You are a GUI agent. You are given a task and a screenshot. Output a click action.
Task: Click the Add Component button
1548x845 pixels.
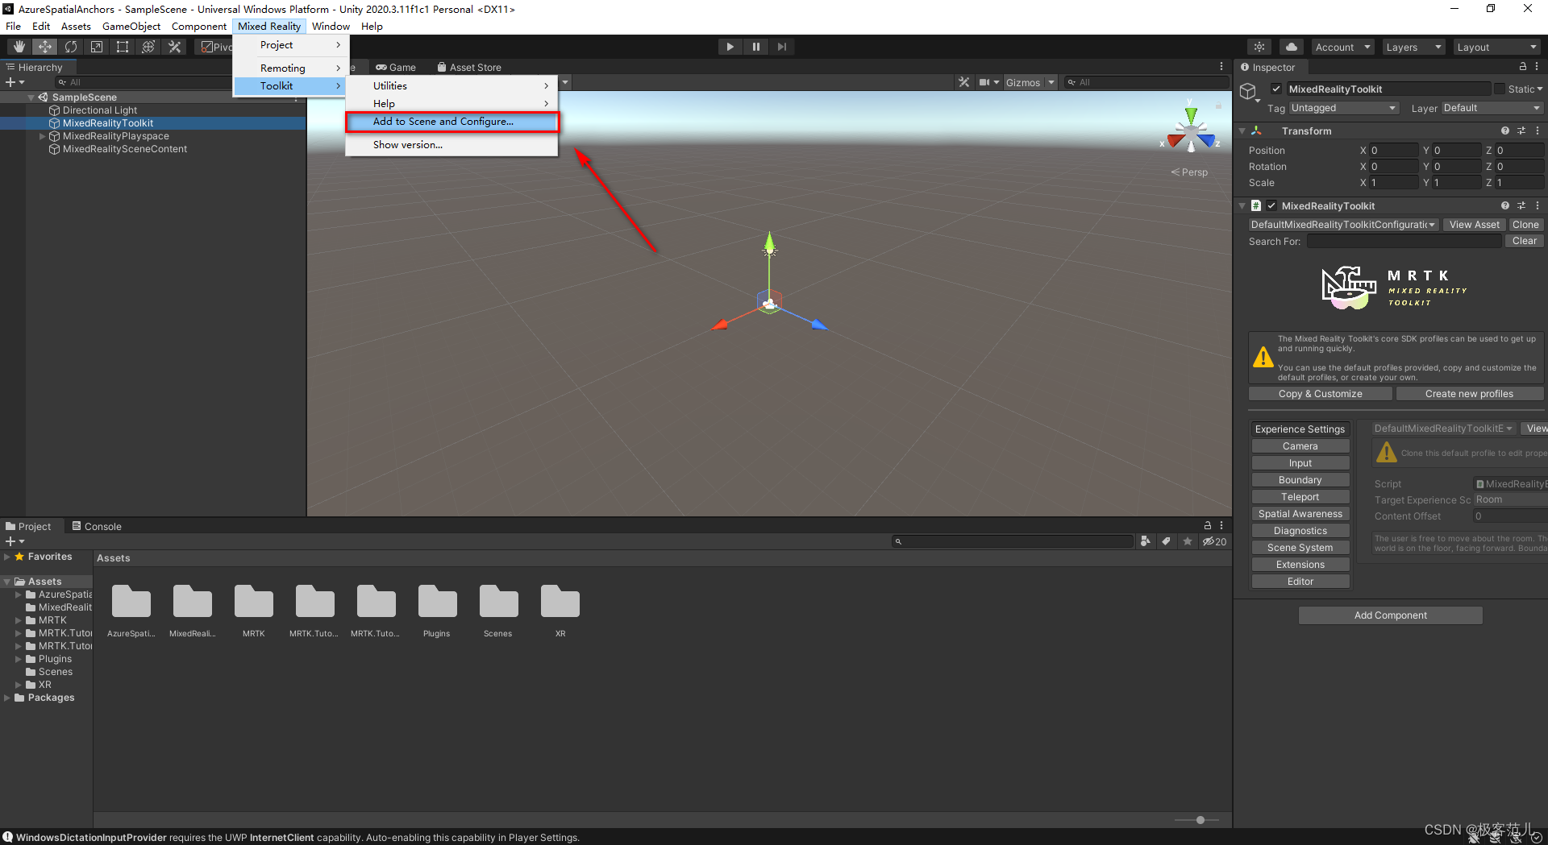[x=1390, y=615]
